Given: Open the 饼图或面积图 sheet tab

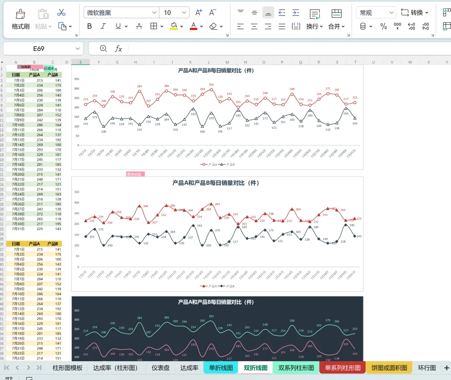Looking at the screenshot, I should pyautogui.click(x=389, y=367).
